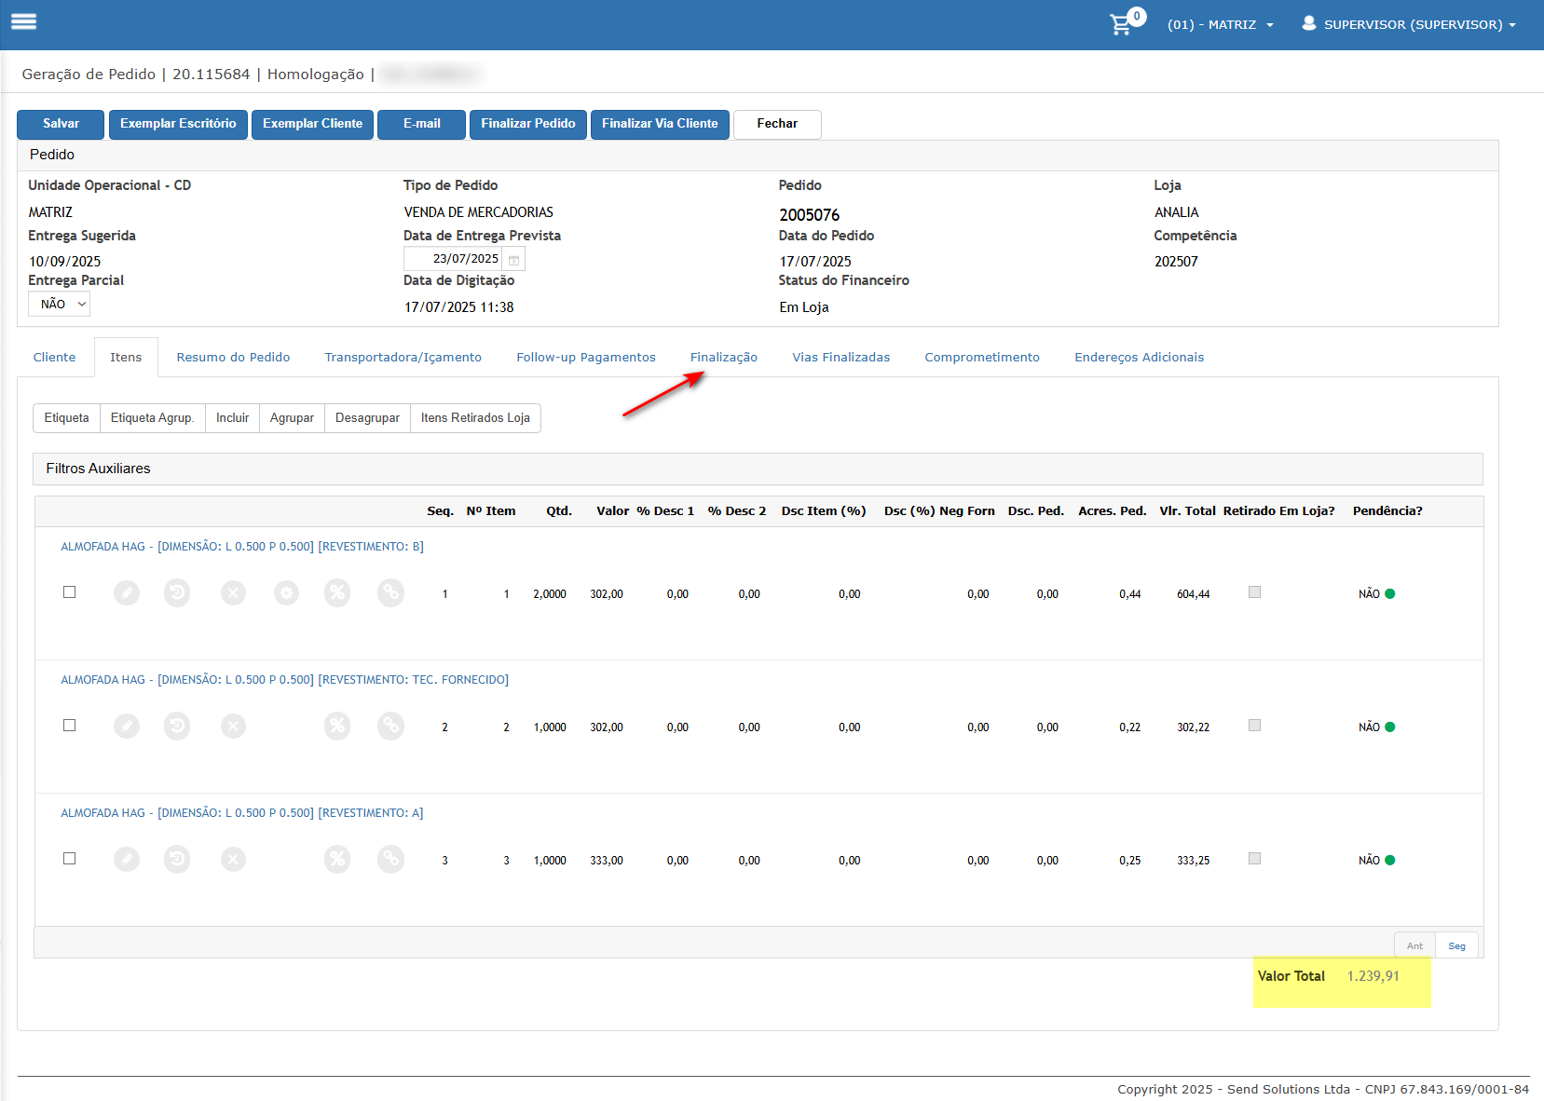Expand the Entrega Parcial NÃO dropdown
1544x1101 pixels.
[x=60, y=304]
